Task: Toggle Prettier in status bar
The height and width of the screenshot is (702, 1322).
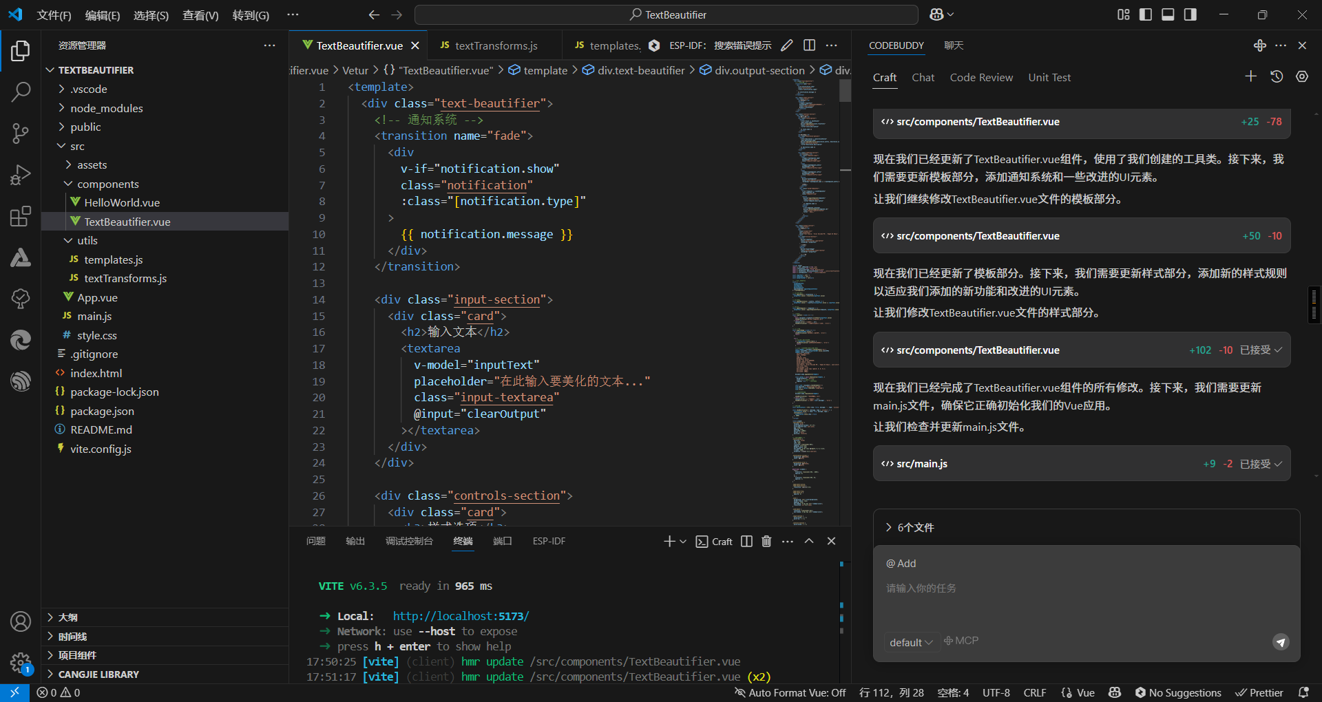Action: pos(1259,692)
